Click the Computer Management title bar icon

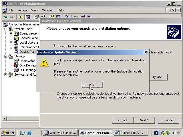point(5,4)
